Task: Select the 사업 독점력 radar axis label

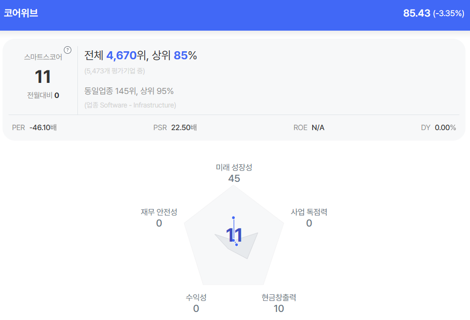Action: click(x=309, y=212)
